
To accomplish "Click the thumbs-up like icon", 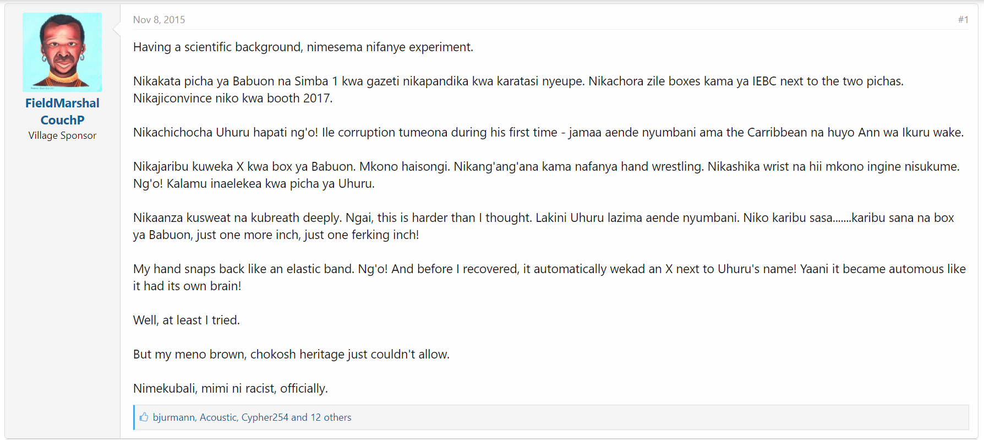I will coord(144,417).
